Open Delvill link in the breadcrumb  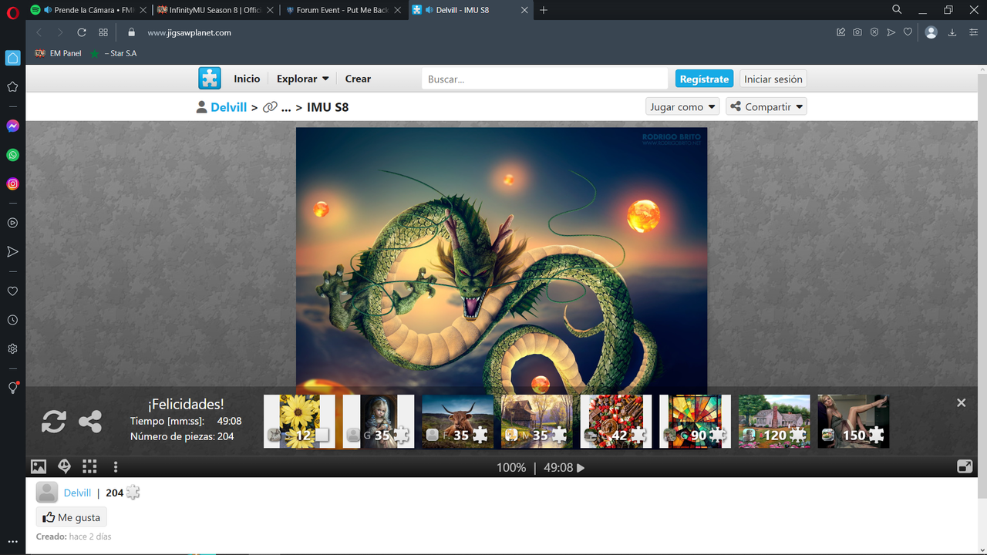point(228,107)
